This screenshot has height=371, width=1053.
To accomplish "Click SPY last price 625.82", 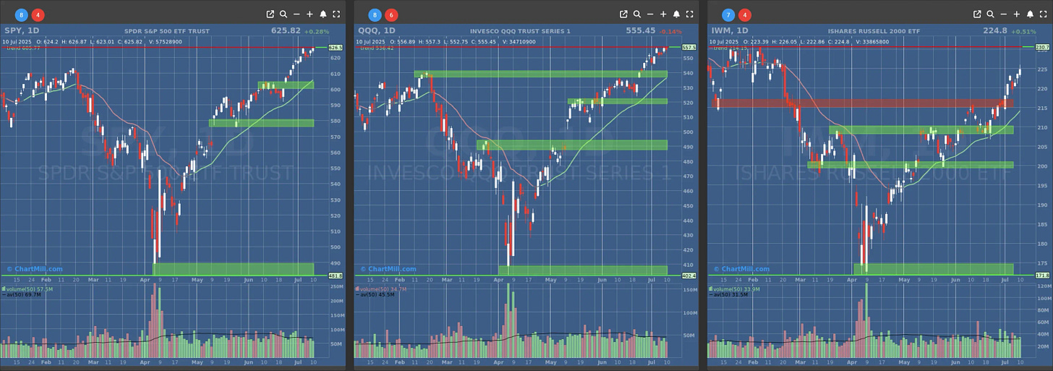I will pyautogui.click(x=286, y=31).
